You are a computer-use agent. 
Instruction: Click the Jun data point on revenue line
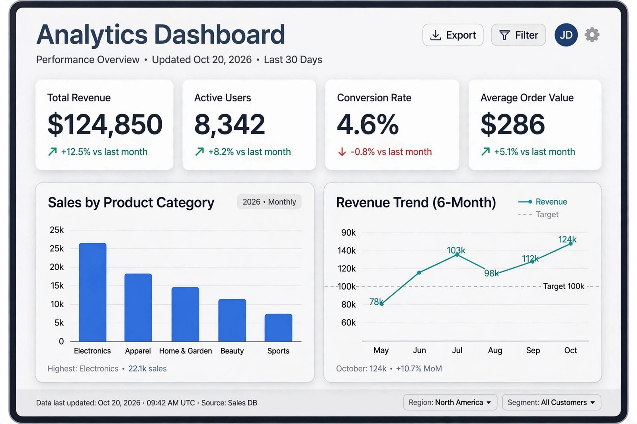[x=419, y=273]
